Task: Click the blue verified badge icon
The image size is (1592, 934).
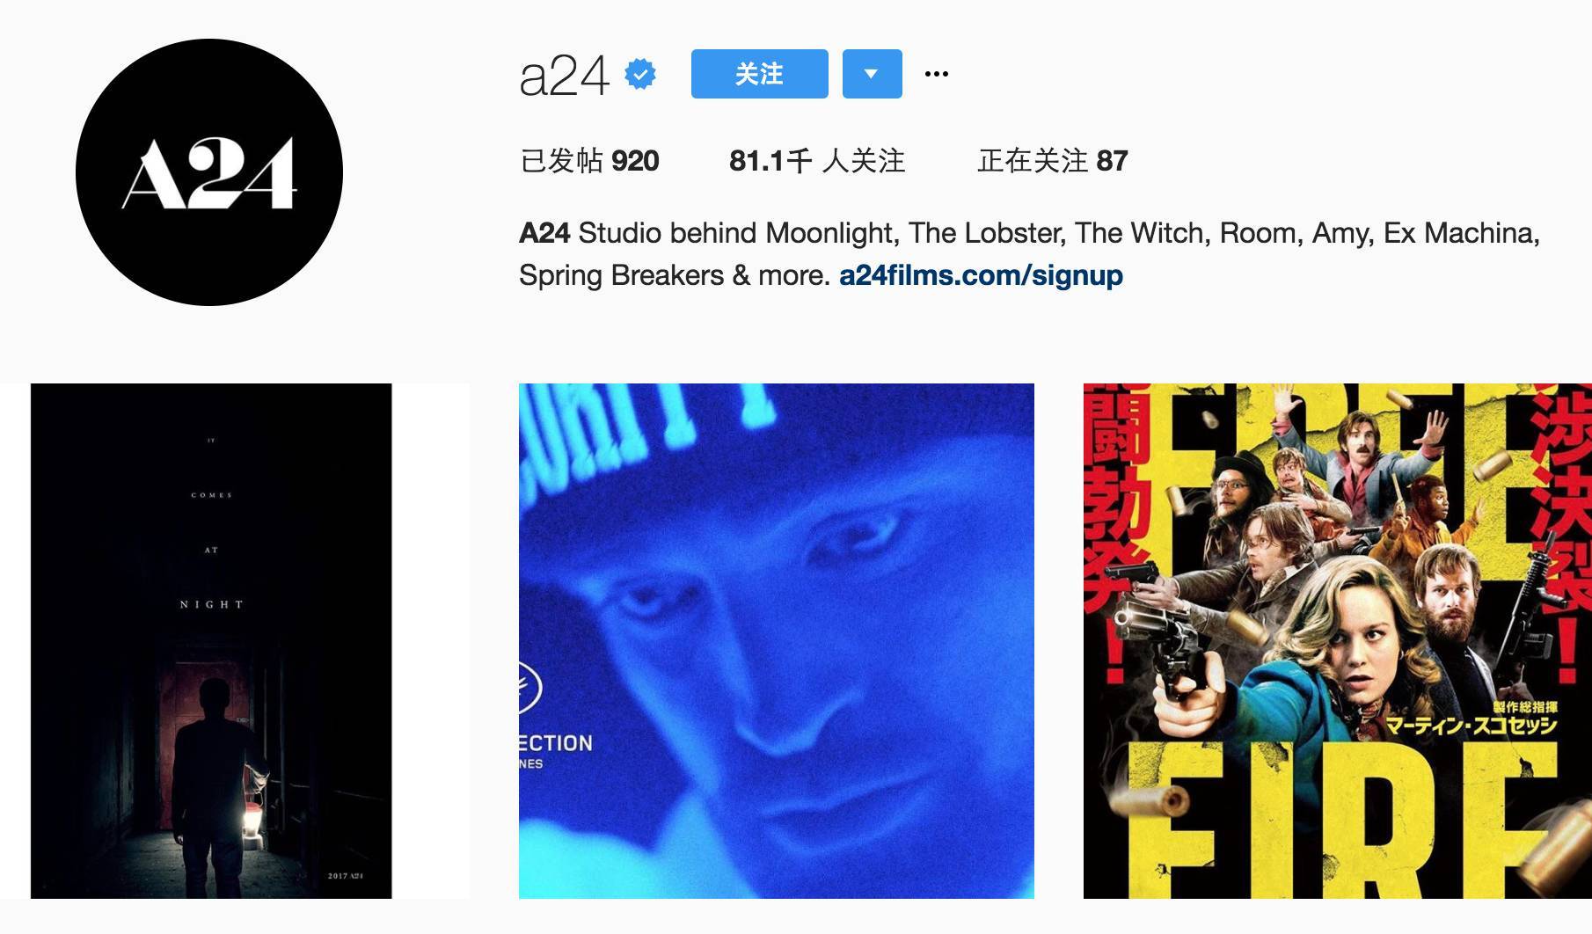Action: pos(640,75)
